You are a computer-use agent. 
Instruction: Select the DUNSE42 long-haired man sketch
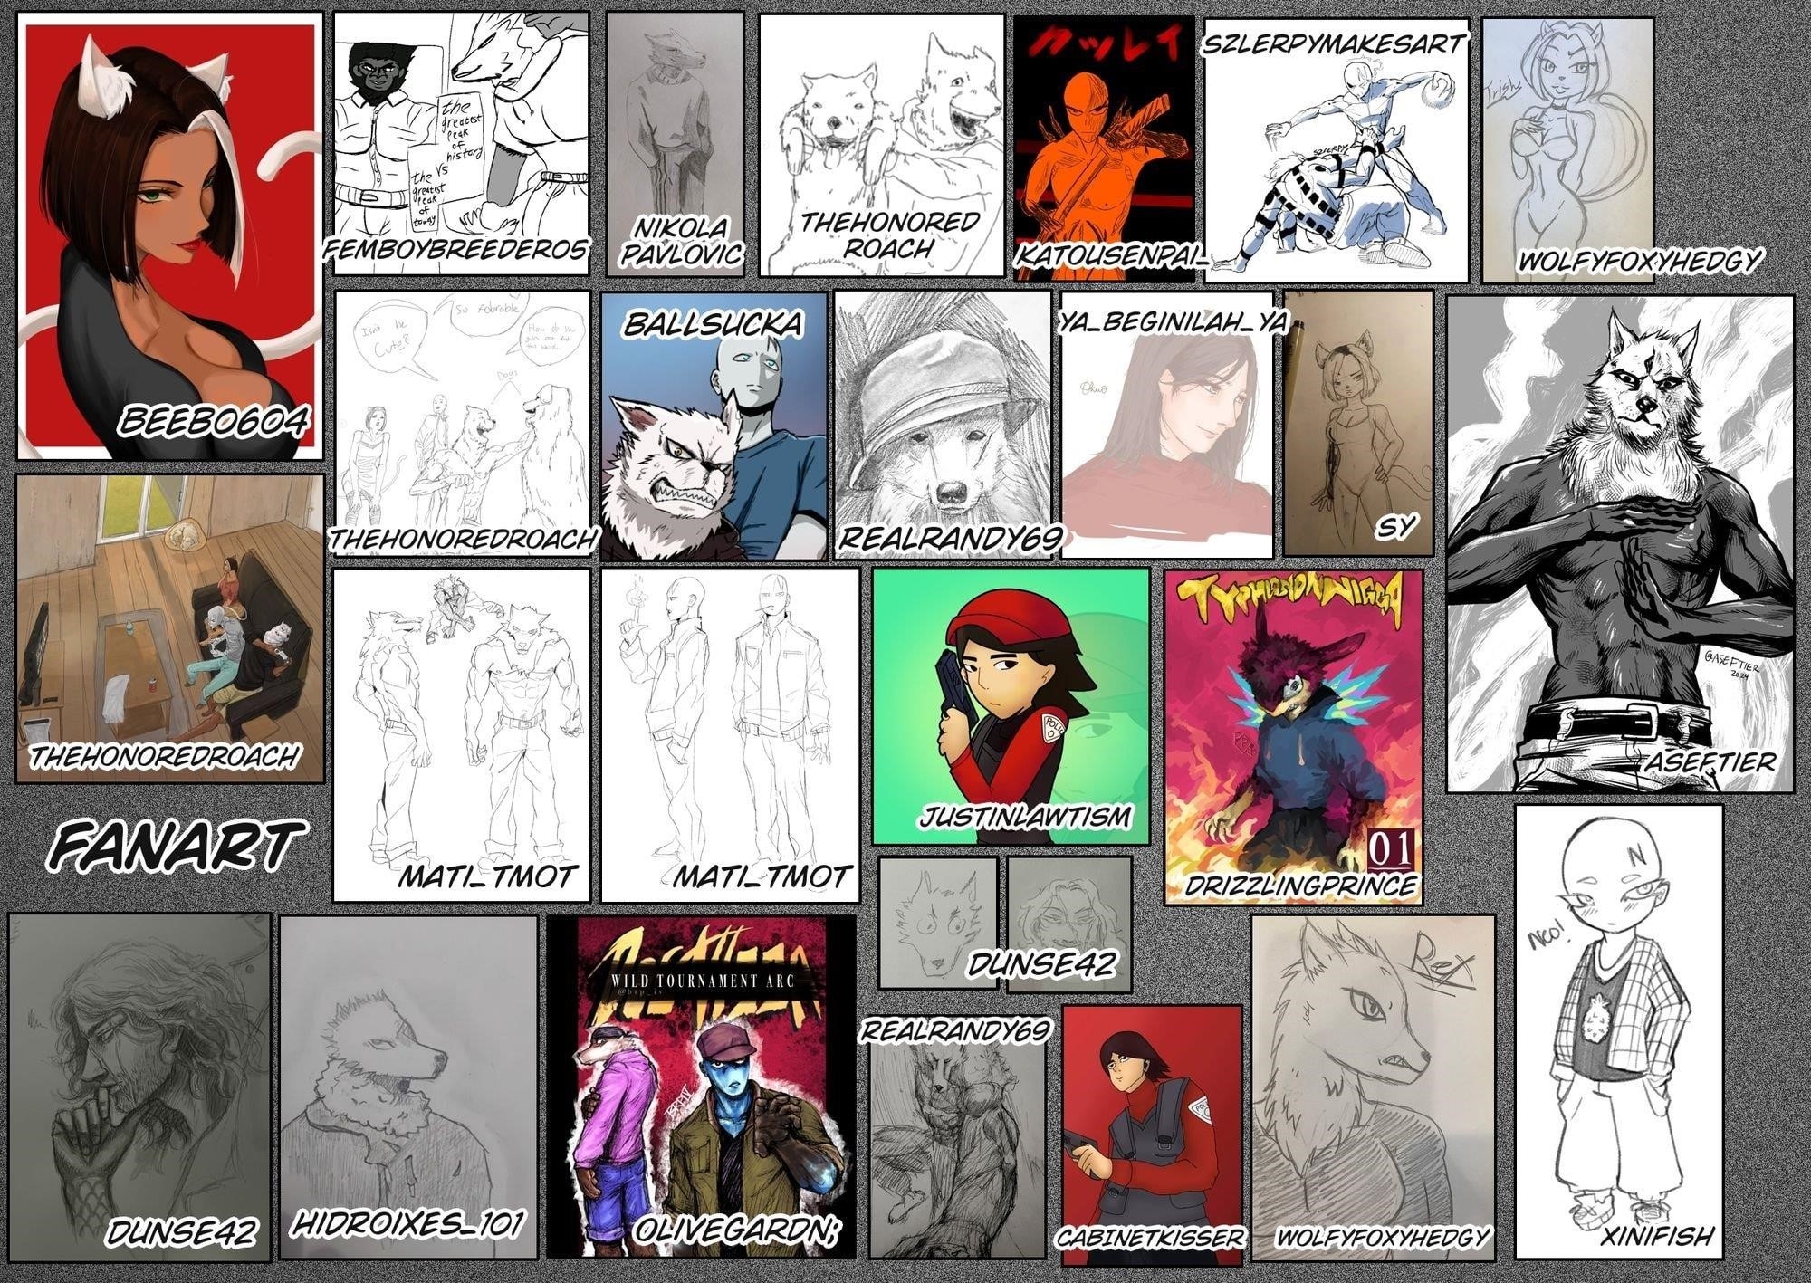coord(139,1077)
